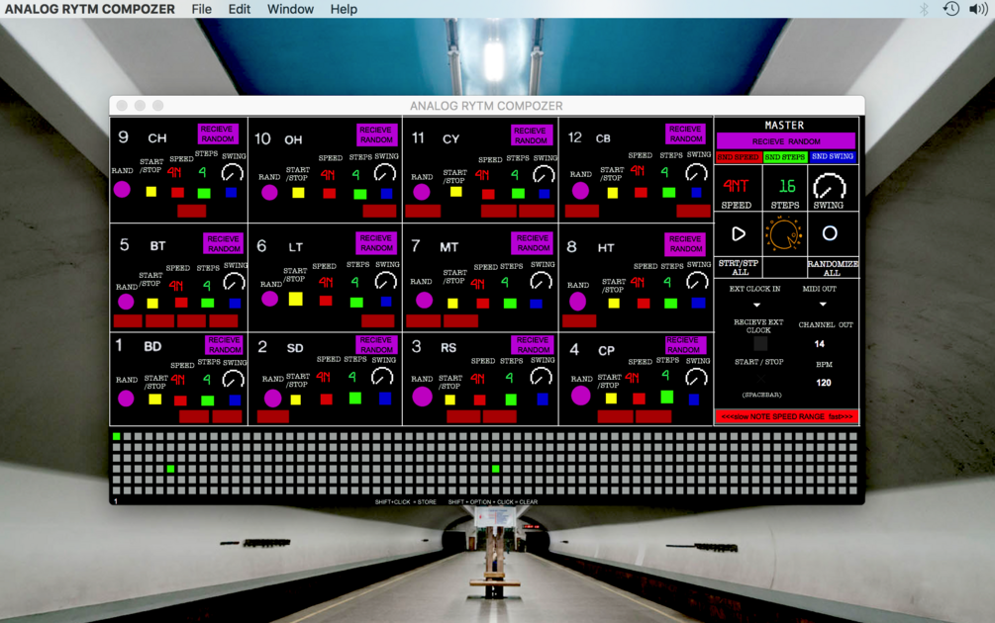Image resolution: width=995 pixels, height=623 pixels.
Task: Click the 10 OH purple RAND circle
Action: [269, 192]
